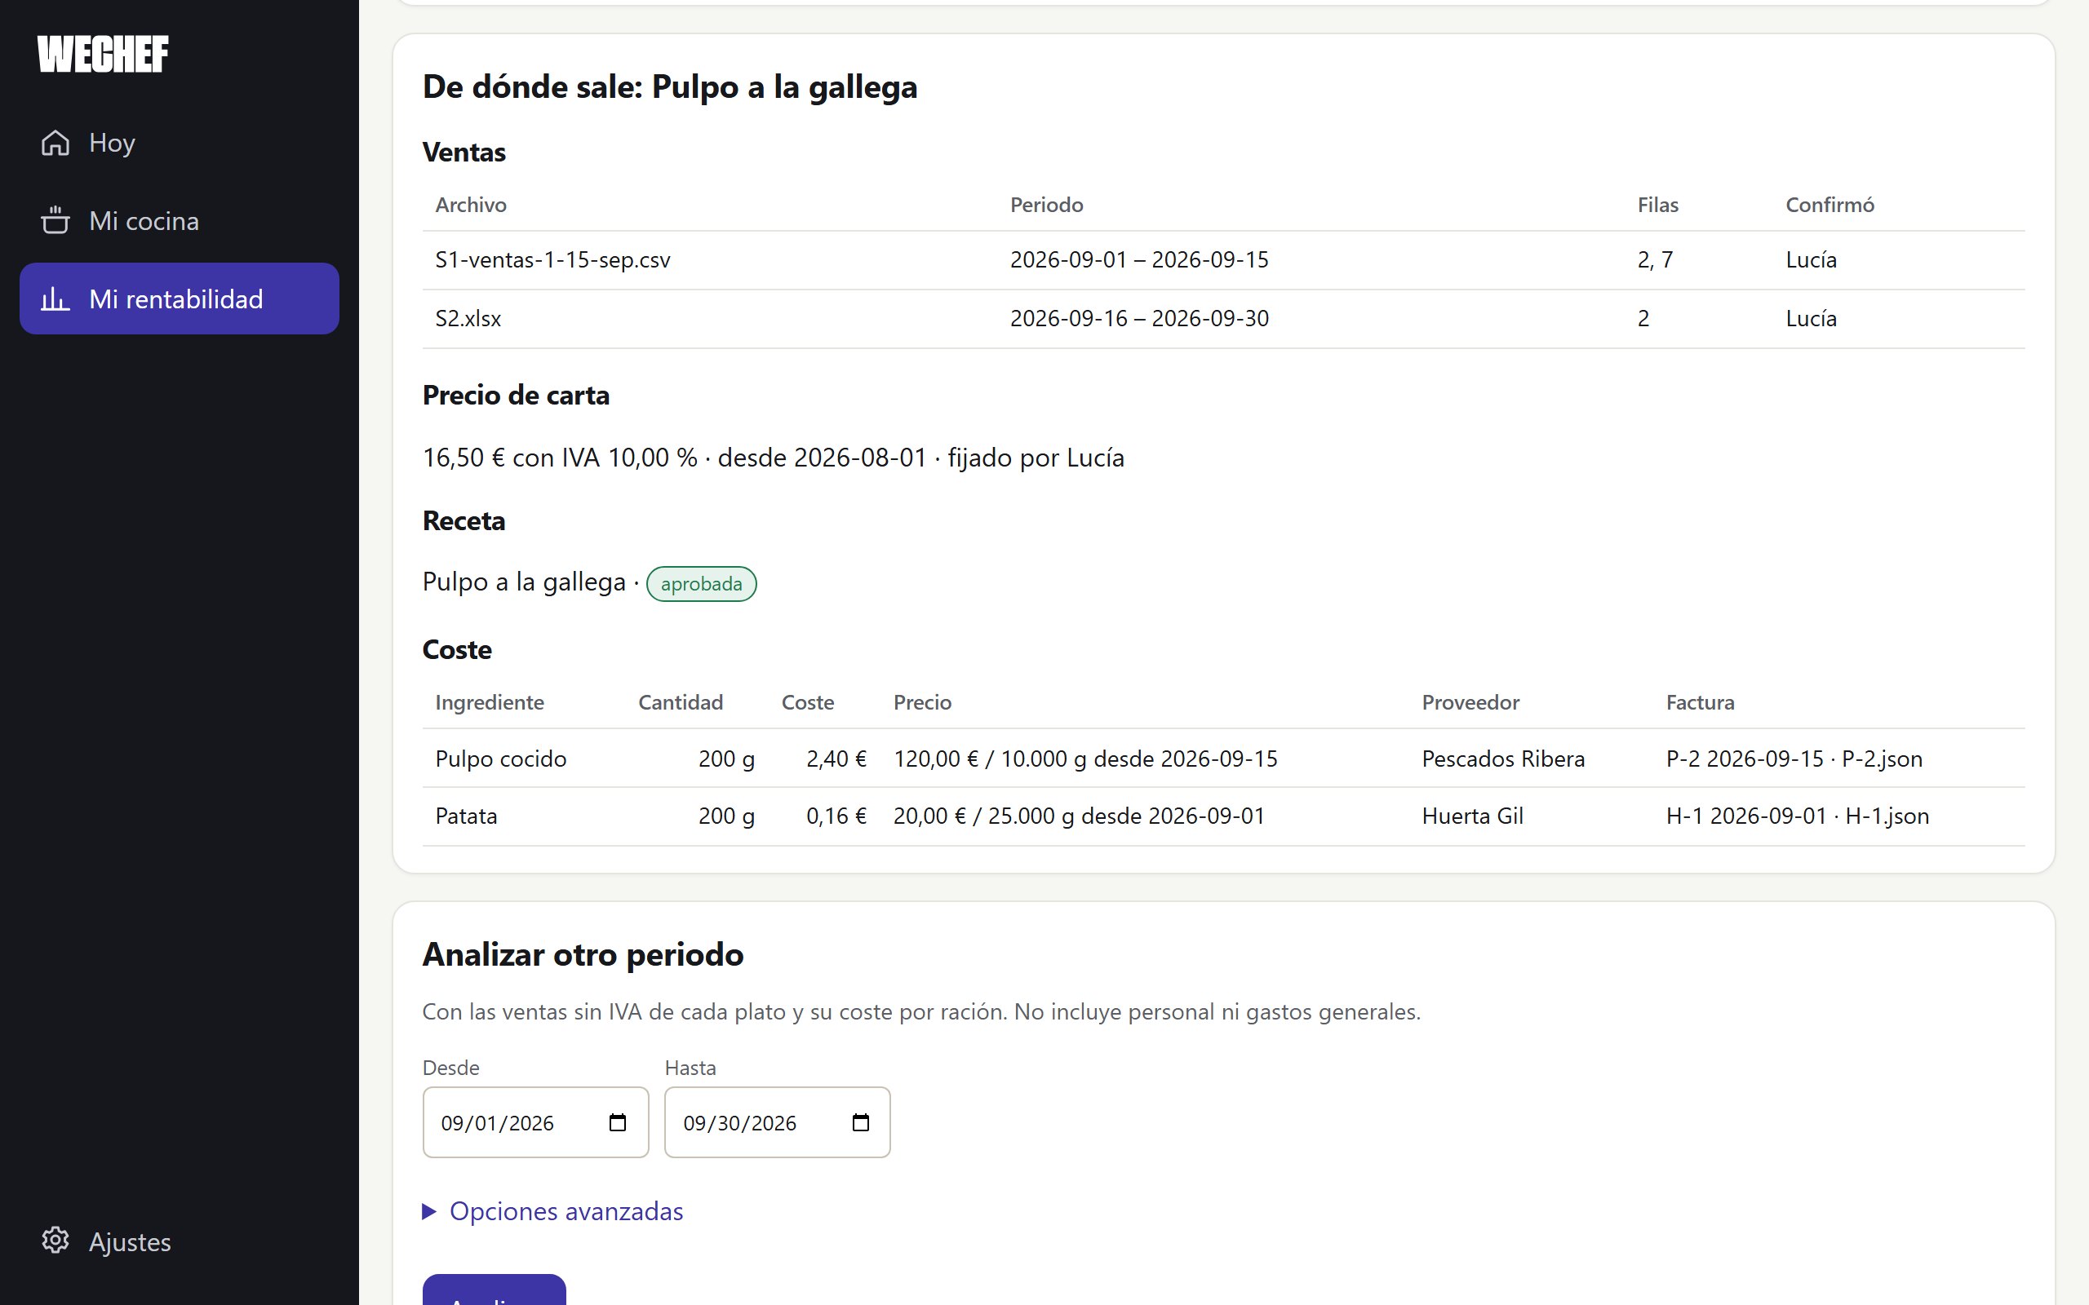Click the Mi rentabilidad chart icon
The image size is (2089, 1305).
click(x=55, y=299)
